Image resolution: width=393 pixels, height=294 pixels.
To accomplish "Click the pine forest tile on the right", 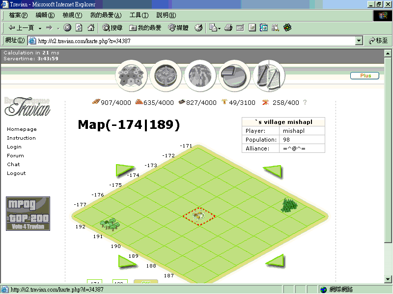I will click(289, 205).
